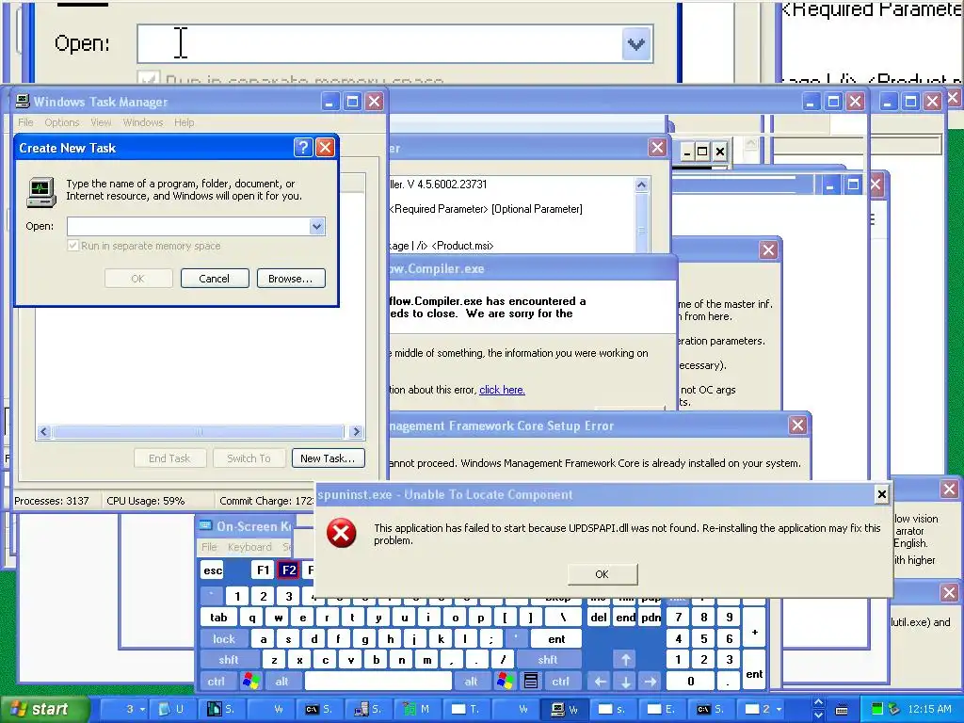Click the green Task Manager tray icon

coord(877,709)
